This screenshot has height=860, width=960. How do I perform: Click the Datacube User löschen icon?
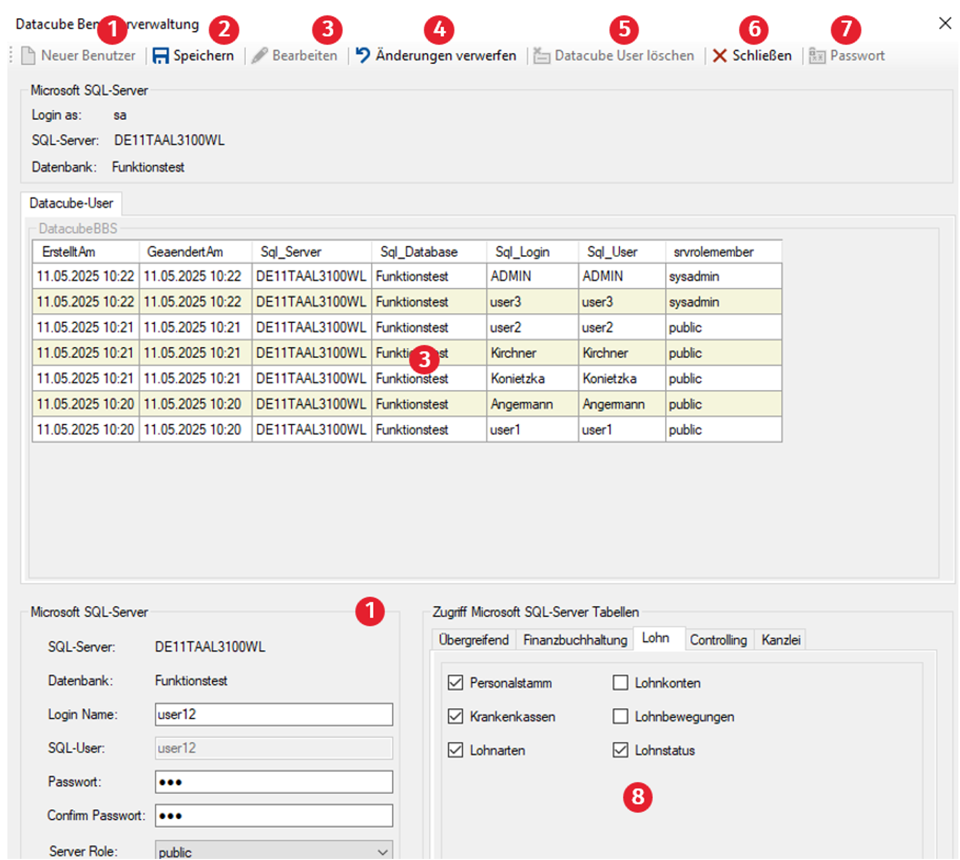click(x=542, y=56)
